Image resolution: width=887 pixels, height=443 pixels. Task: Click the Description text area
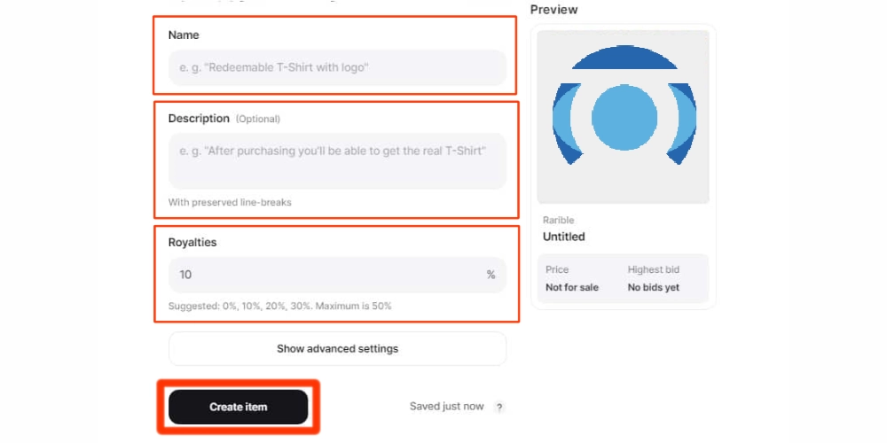pos(337,160)
